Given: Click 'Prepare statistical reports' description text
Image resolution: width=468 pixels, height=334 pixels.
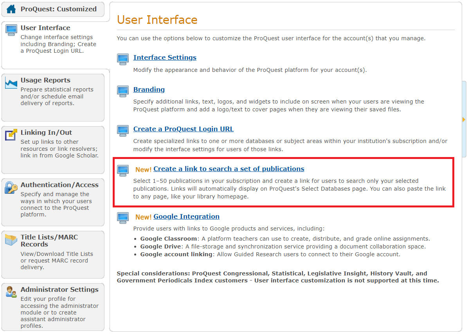Looking at the screenshot, I should (57, 96).
